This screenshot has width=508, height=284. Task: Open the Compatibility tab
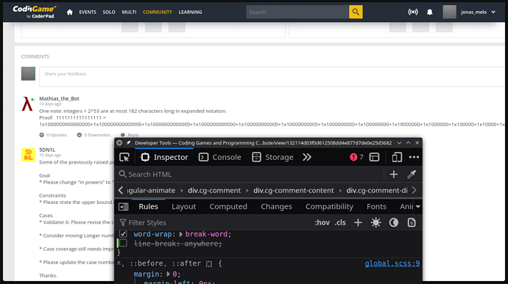pyautogui.click(x=329, y=207)
